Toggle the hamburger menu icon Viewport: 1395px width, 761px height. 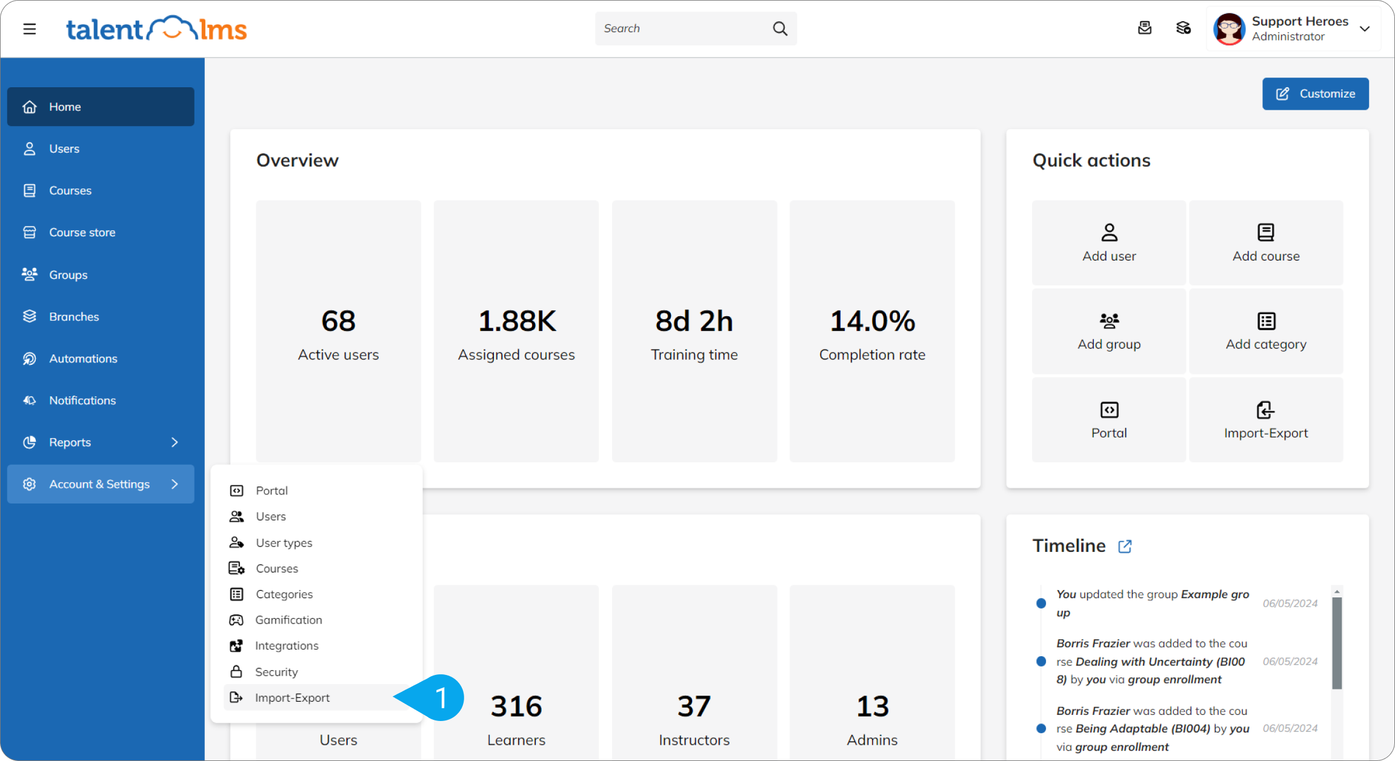[29, 28]
